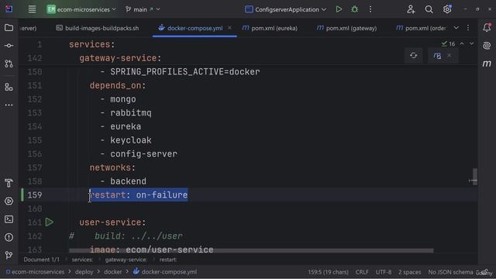This screenshot has width=496, height=279.
Task: Reload changes in floating editor toolbar
Action: pyautogui.click(x=413, y=56)
